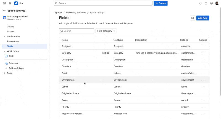Click the feedback icon beside Add field
The width and height of the screenshot is (221, 119).
click(x=193, y=18)
